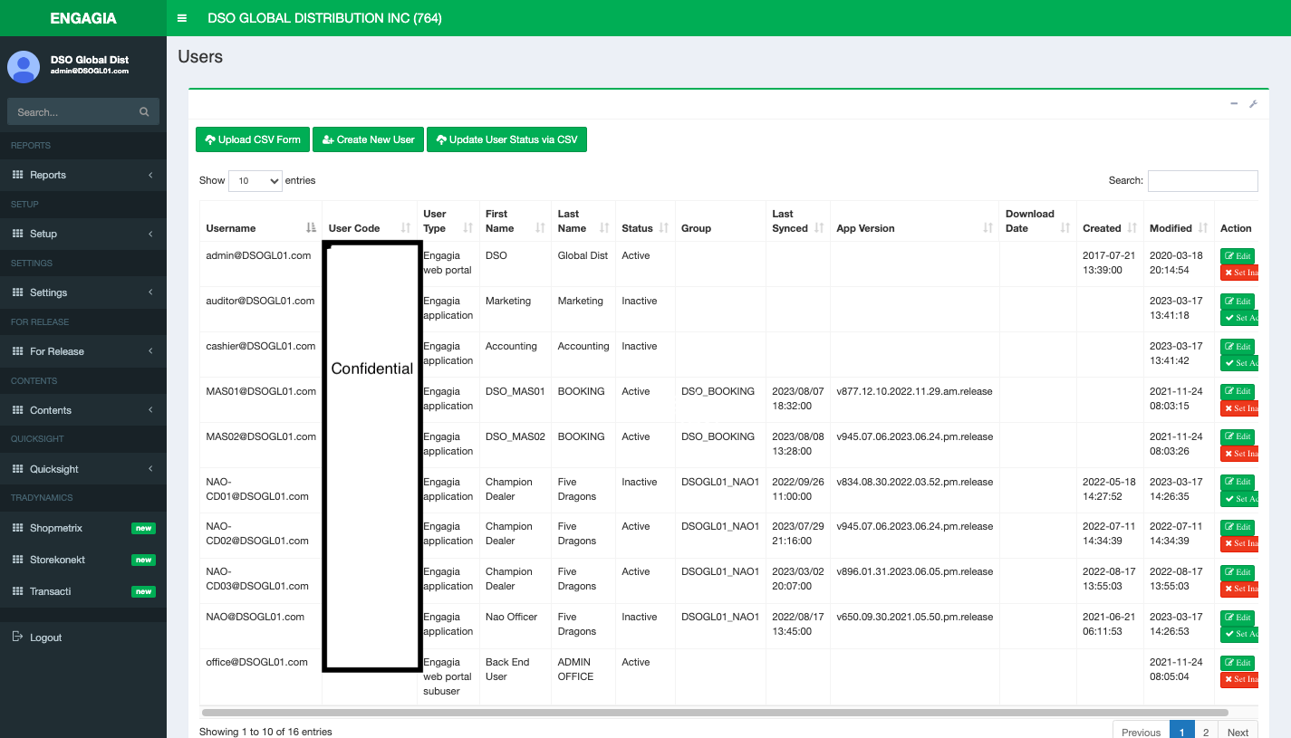Edit the admin@DSOGL01.com user
The height and width of the screenshot is (738, 1291).
pyautogui.click(x=1238, y=256)
